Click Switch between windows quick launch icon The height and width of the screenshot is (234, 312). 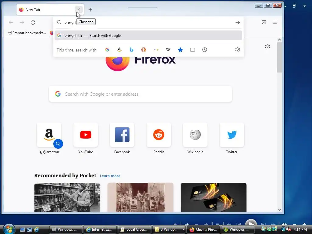coord(29,229)
